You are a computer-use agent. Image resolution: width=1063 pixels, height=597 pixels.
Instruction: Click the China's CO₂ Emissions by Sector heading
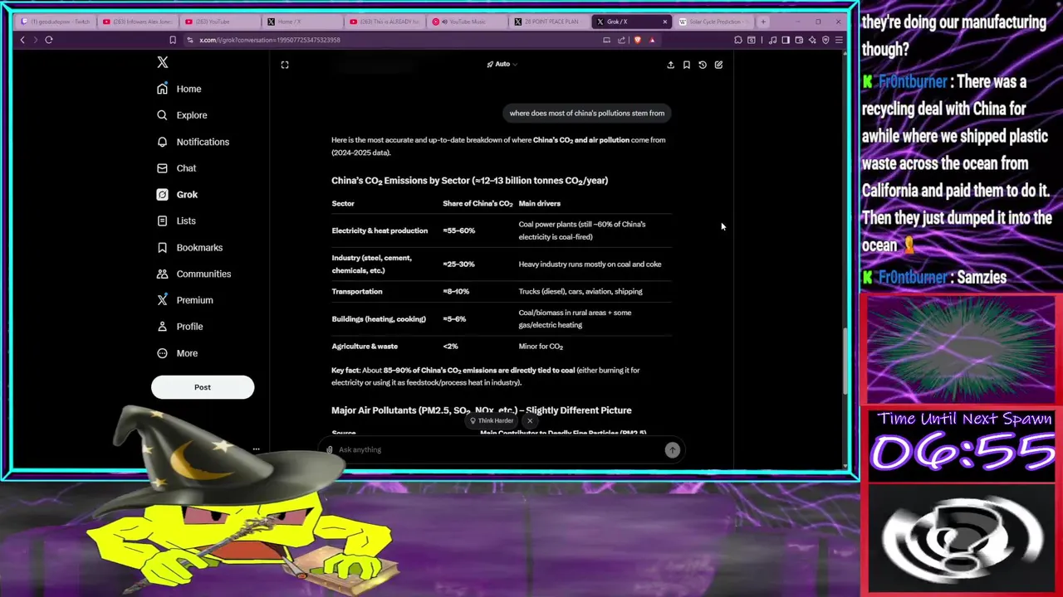point(470,181)
